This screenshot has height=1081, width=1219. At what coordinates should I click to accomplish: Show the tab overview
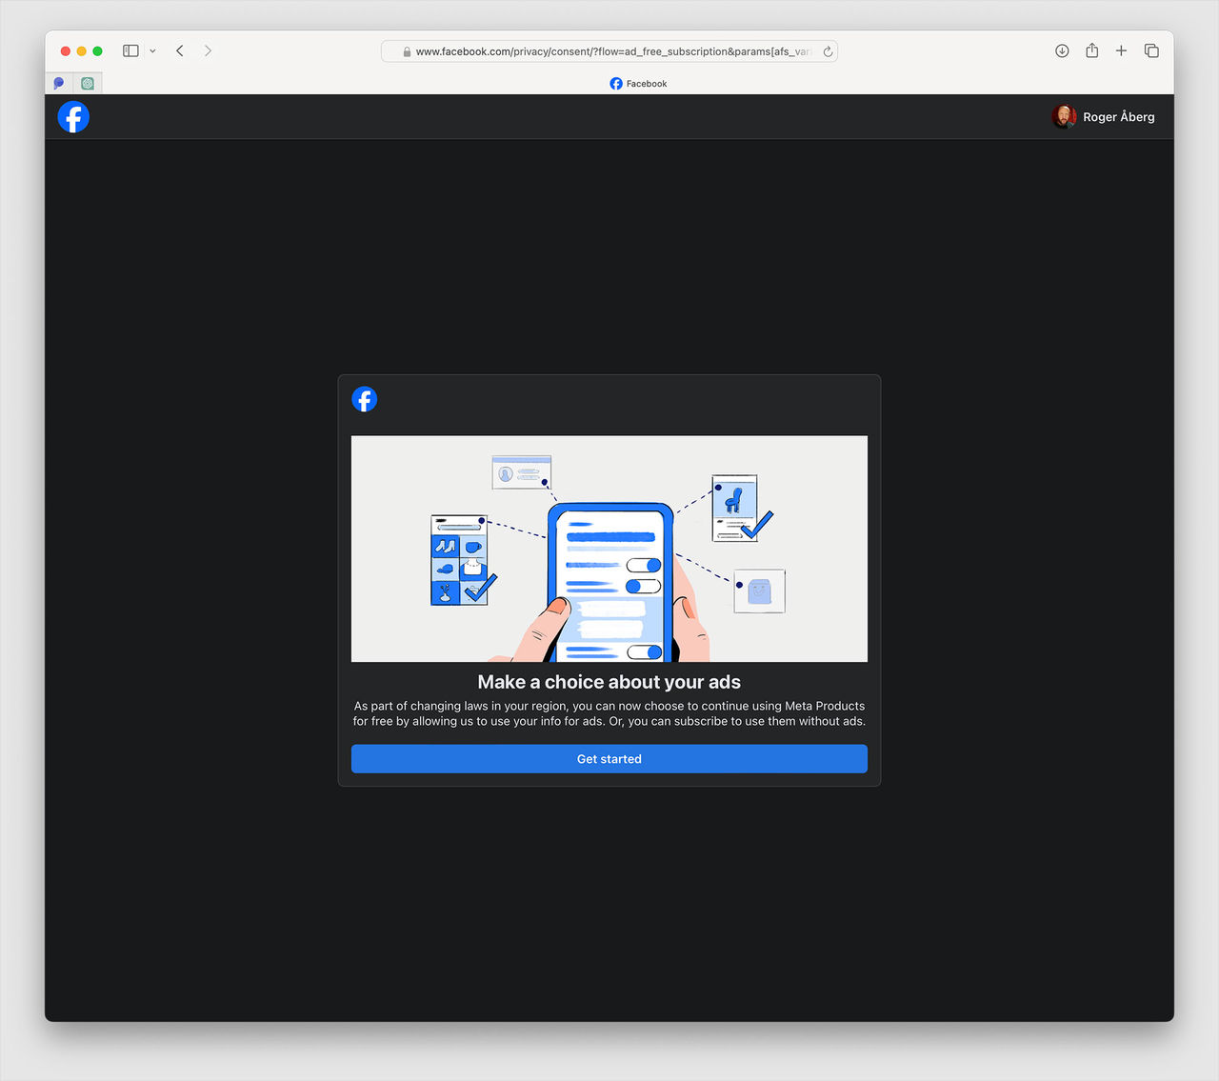[1151, 50]
